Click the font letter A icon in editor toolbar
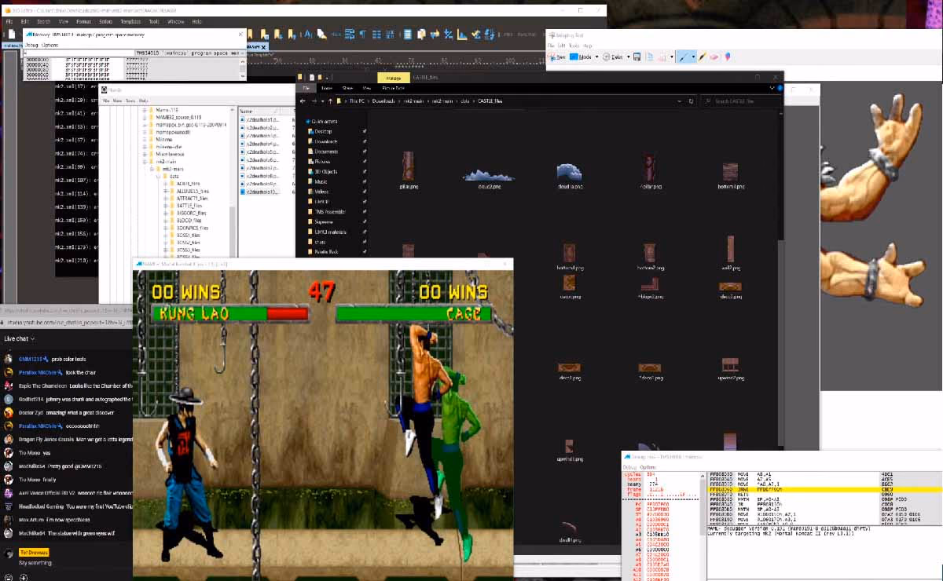943x581 pixels. click(309, 34)
